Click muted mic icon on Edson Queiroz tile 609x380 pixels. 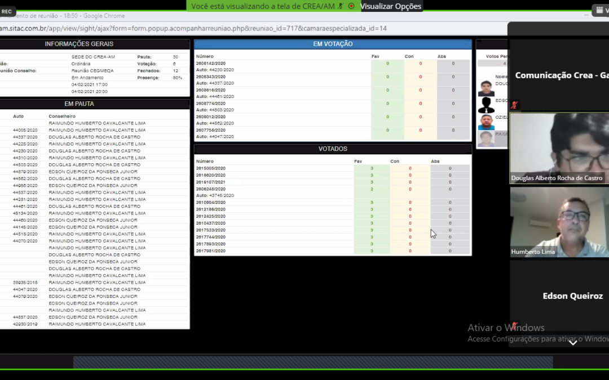coord(515,325)
